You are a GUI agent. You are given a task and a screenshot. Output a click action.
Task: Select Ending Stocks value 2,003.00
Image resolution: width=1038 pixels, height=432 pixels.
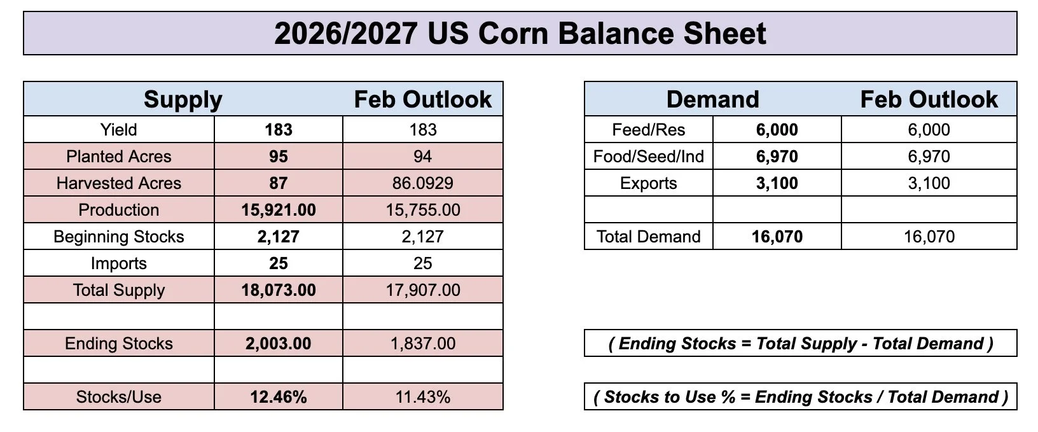(279, 344)
